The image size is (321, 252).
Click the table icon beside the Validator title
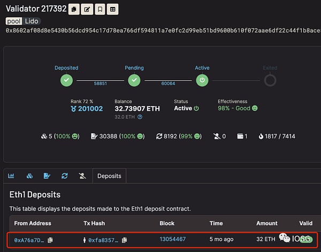(x=112, y=9)
